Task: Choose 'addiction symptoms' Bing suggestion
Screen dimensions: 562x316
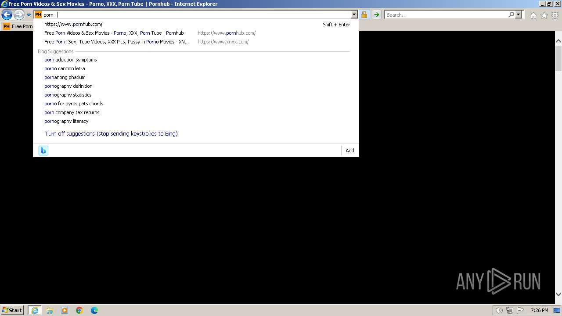Action: click(x=196, y=60)
